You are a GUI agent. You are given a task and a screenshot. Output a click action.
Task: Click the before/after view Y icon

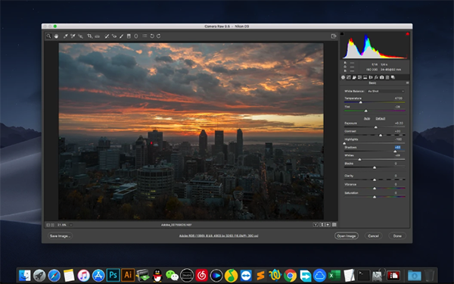coord(316,225)
